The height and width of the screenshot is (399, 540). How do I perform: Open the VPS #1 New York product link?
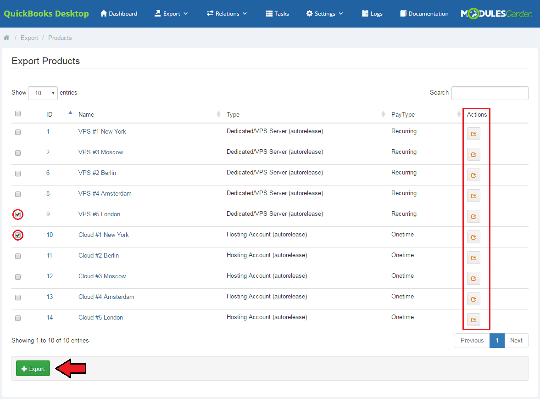pyautogui.click(x=102, y=132)
